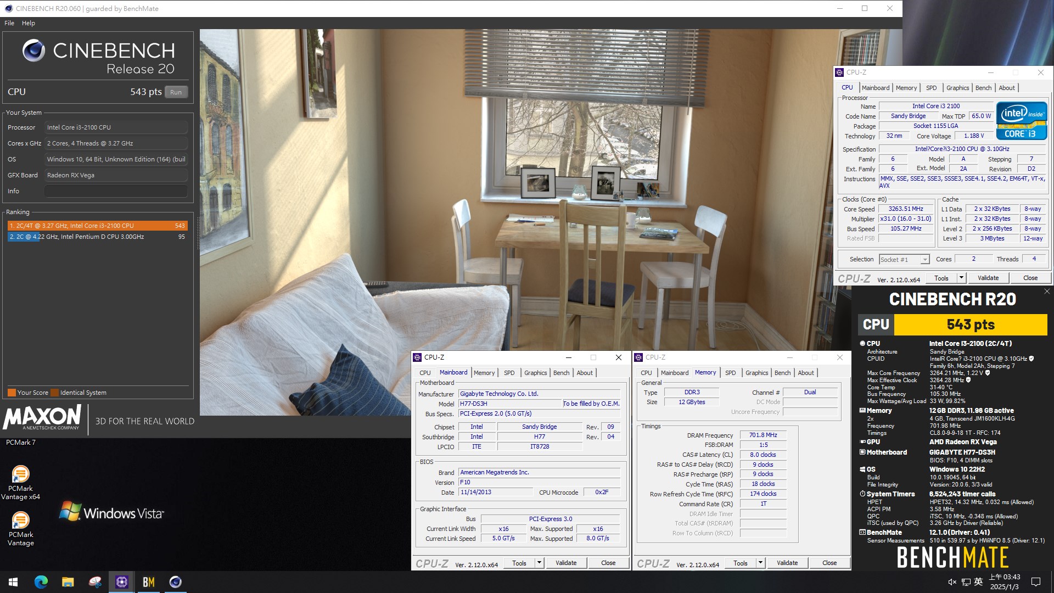The width and height of the screenshot is (1054, 593).
Task: Open the PCMark Vantage x64 desktop shortcut
Action: tap(21, 483)
